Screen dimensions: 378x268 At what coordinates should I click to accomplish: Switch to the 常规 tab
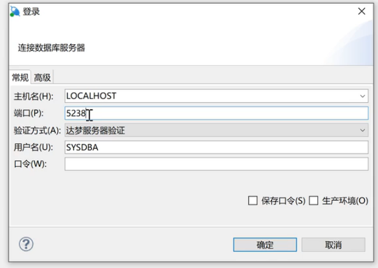coord(20,78)
